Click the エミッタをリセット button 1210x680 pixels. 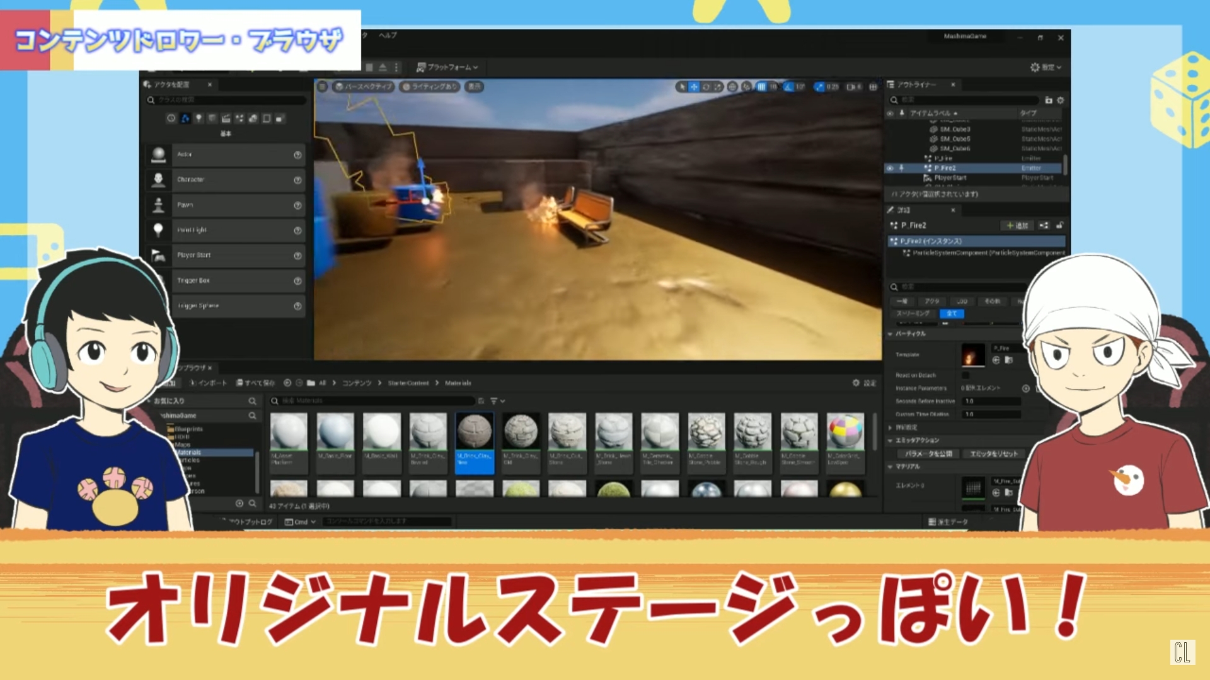pos(993,454)
